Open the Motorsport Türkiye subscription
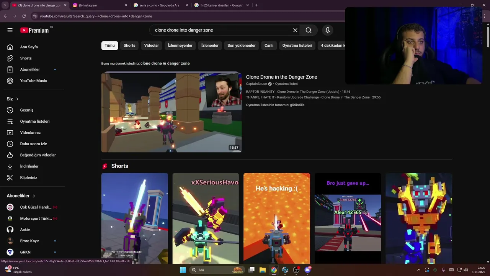This screenshot has width=490, height=276. (32, 219)
